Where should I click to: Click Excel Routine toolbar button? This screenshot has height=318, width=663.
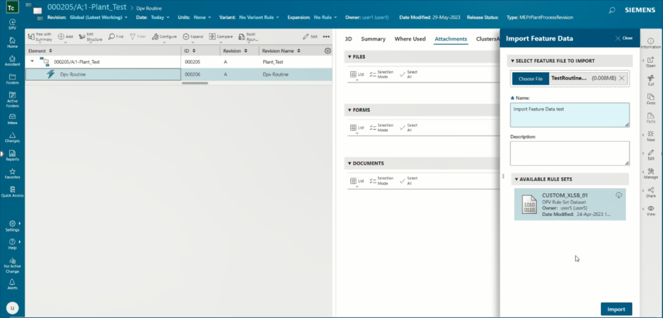tap(247, 37)
